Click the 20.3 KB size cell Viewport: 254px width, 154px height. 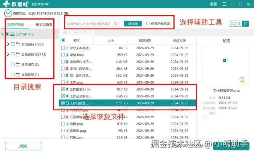(122, 69)
